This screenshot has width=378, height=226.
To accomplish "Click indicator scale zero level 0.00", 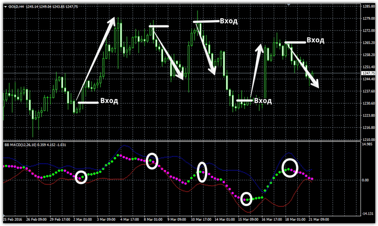I will point(366,180).
